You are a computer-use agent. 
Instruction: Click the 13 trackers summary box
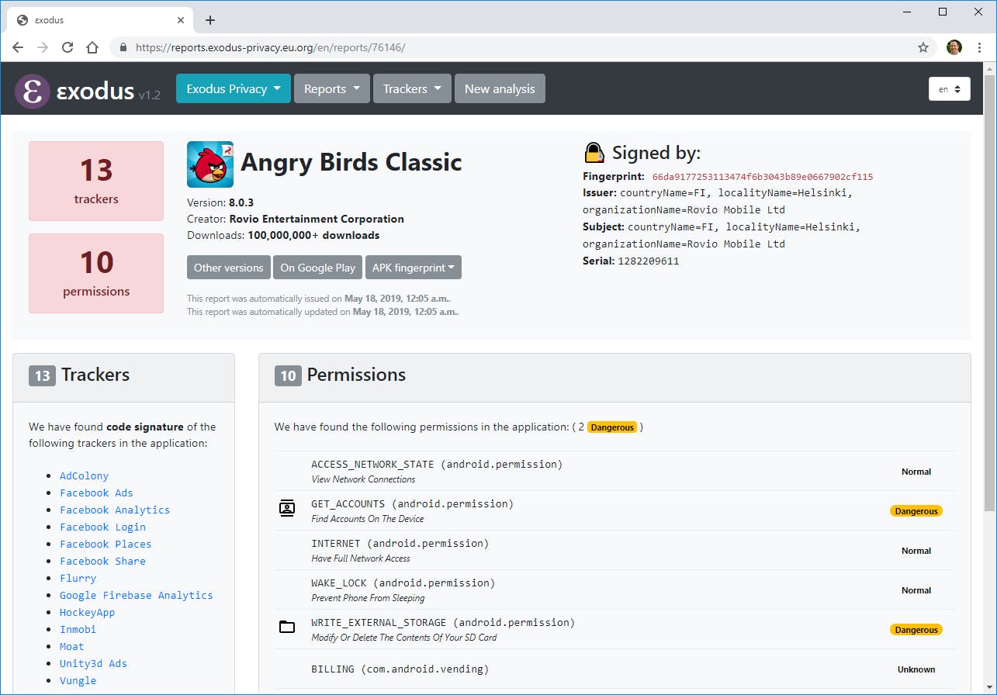[x=96, y=181]
